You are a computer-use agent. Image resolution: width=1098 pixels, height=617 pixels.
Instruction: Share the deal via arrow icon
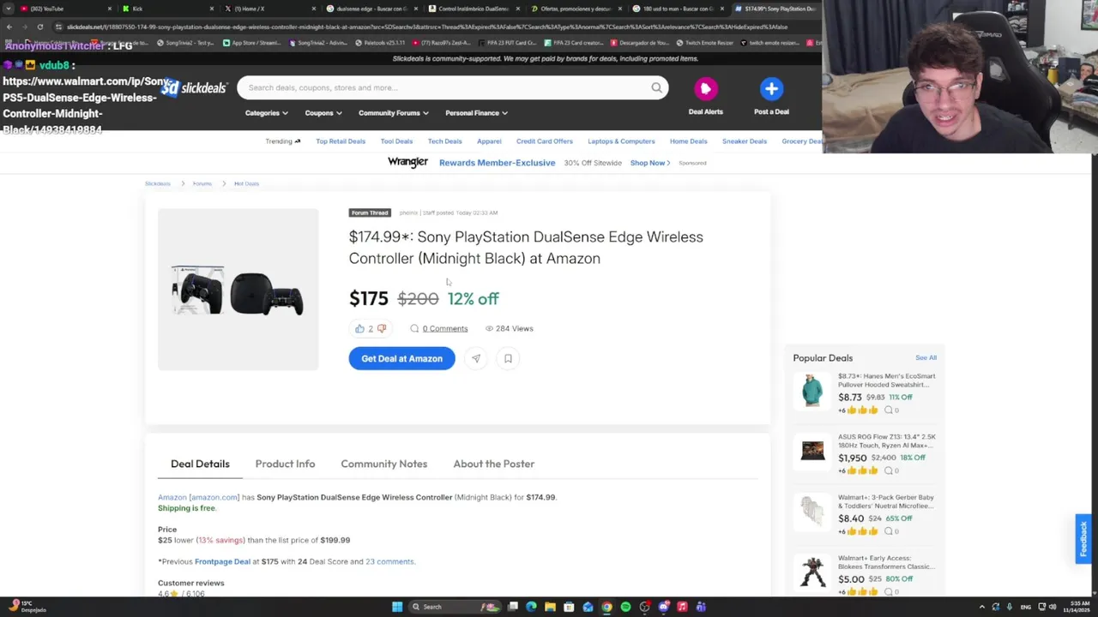pos(476,358)
